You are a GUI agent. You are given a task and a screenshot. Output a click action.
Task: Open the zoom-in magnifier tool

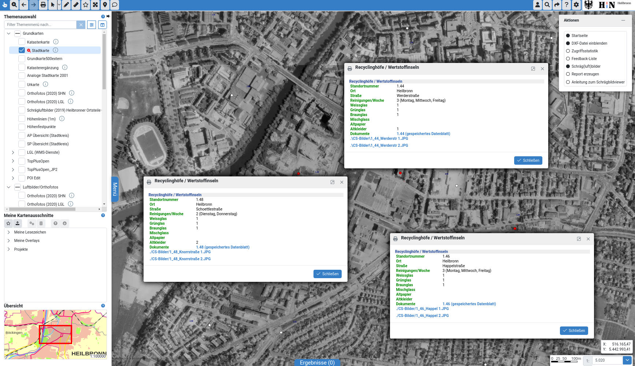click(x=14, y=5)
